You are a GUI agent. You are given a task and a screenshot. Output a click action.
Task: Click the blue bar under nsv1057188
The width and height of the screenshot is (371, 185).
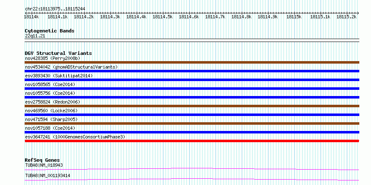point(192,132)
